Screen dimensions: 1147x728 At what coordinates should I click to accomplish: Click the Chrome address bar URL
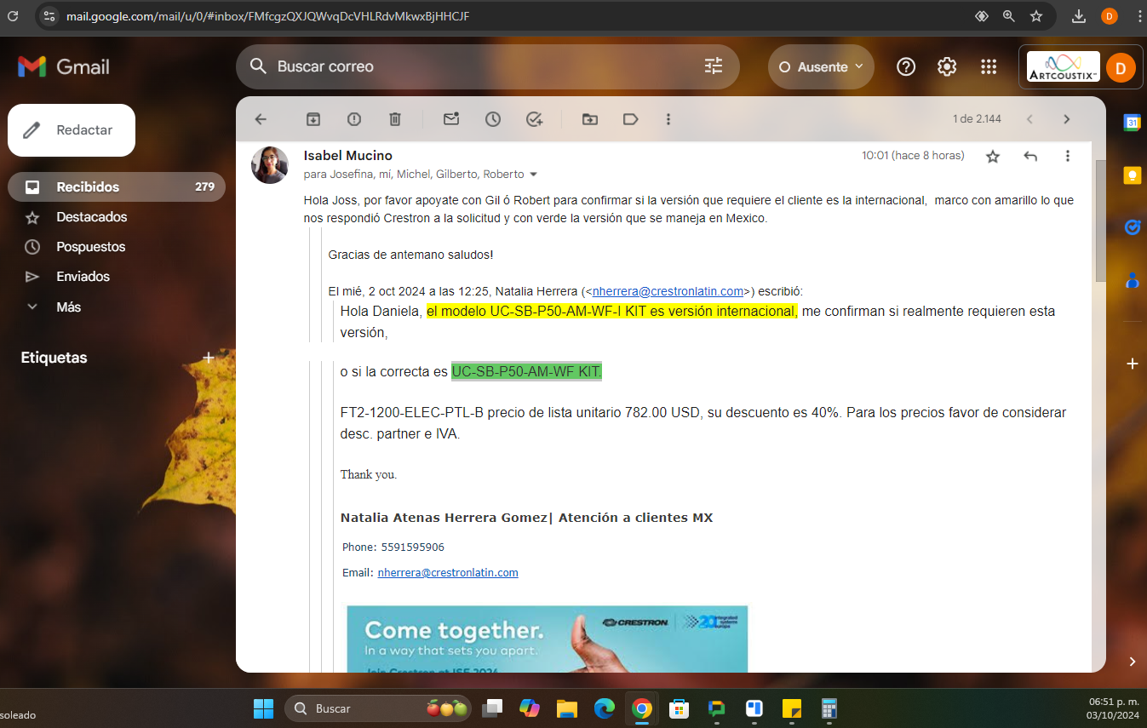pos(268,16)
